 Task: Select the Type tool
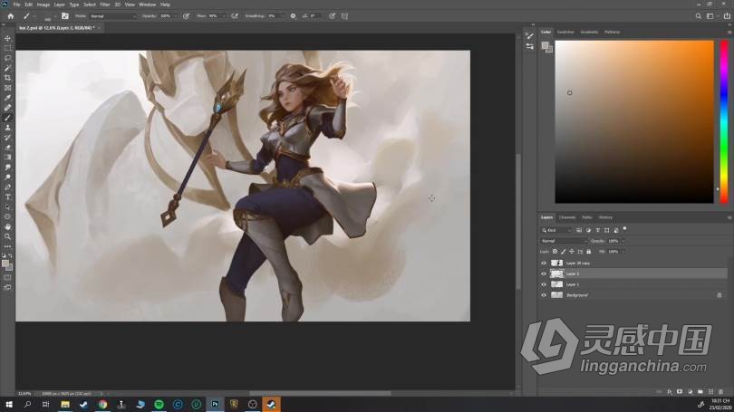click(7, 196)
